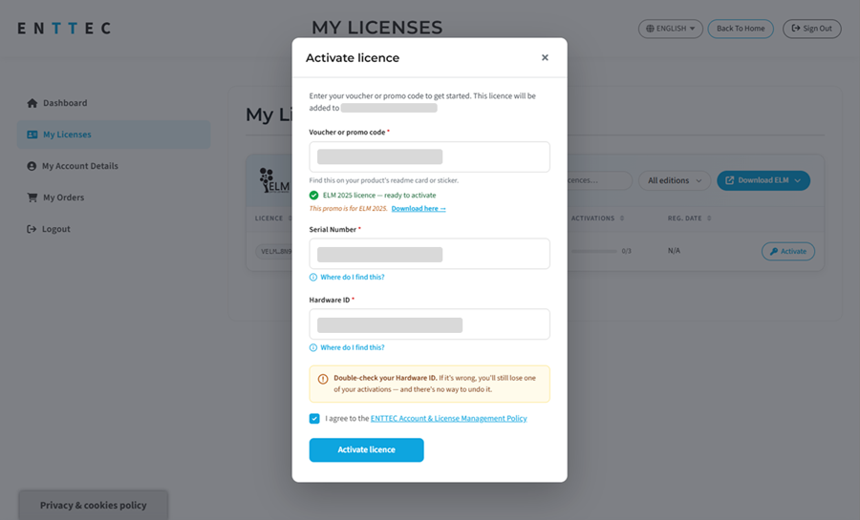The height and width of the screenshot is (520, 860).
Task: Open the ENTTEC Account & License Management Policy link
Action: (449, 418)
